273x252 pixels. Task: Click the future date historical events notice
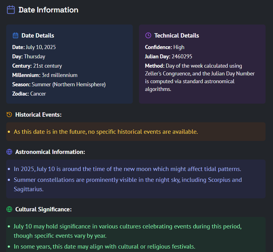pos(106,132)
